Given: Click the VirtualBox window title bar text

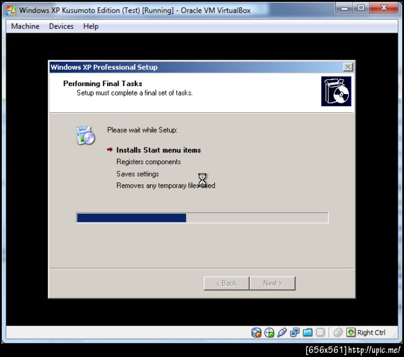Looking at the screenshot, I should tap(135, 11).
